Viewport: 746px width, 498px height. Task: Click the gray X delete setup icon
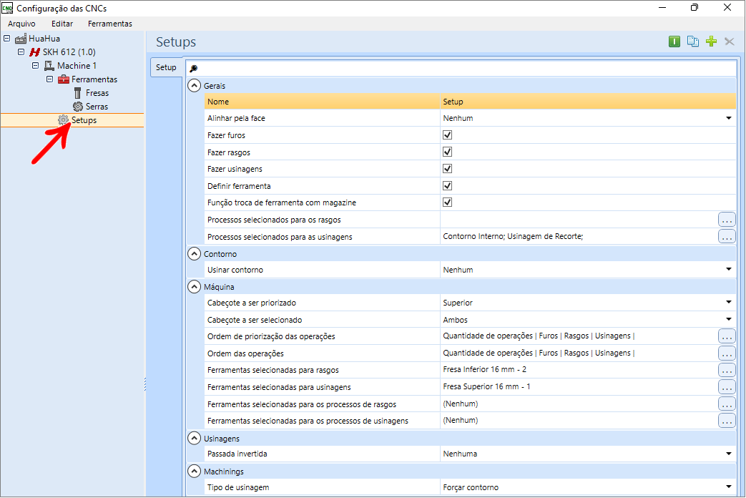(730, 42)
